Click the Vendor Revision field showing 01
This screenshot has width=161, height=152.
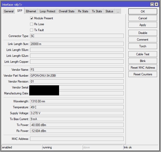click(x=77, y=82)
